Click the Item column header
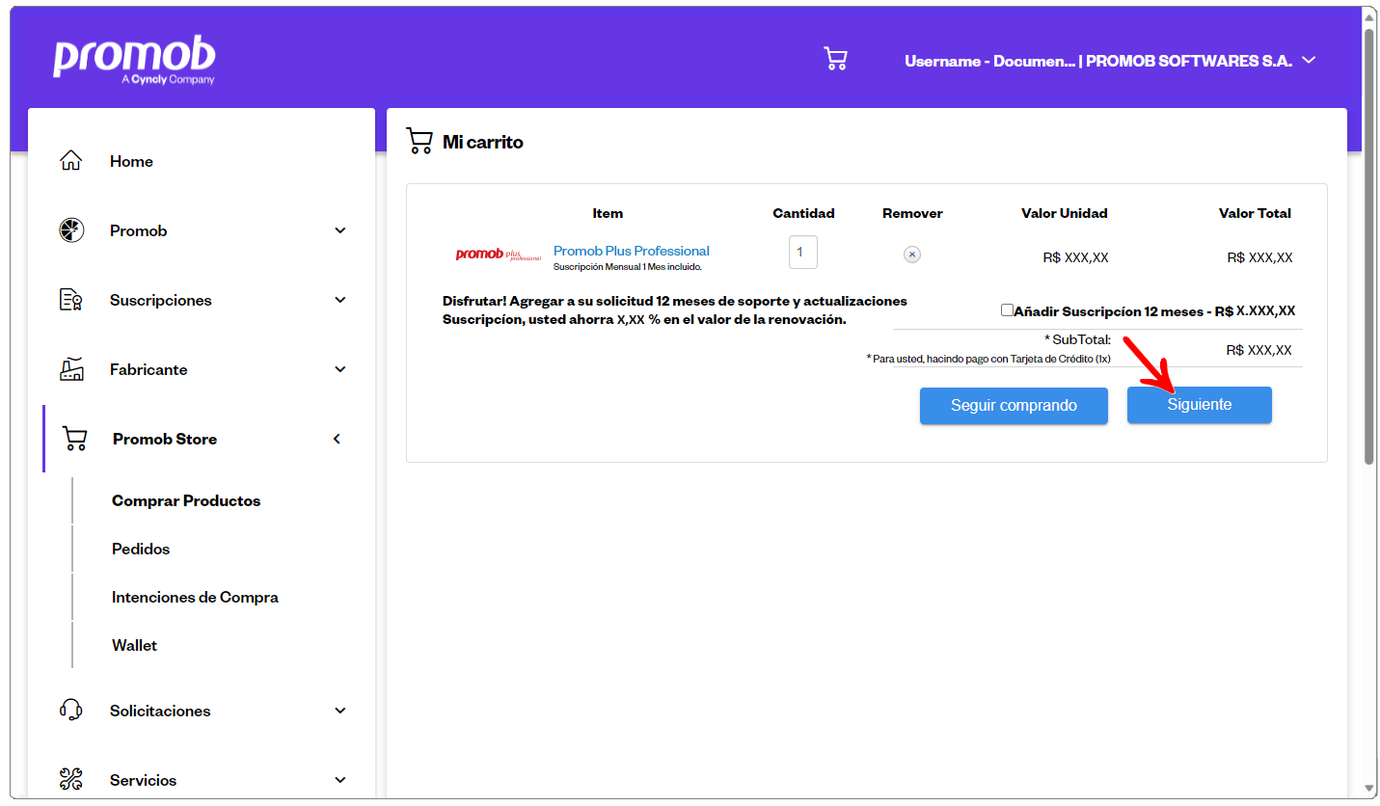This screenshot has height=806, width=1380. [x=608, y=213]
